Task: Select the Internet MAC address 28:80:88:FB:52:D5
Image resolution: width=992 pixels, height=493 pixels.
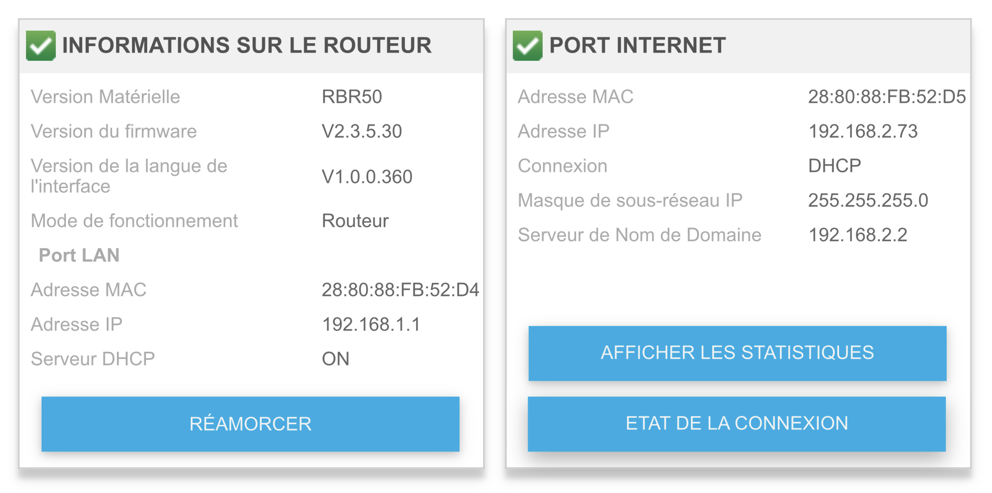Action: click(x=886, y=97)
